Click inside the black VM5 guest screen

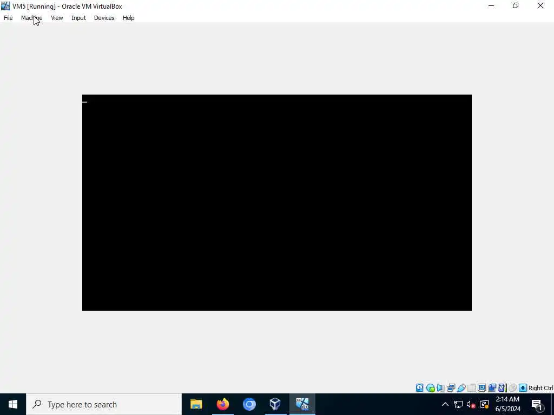(276, 203)
